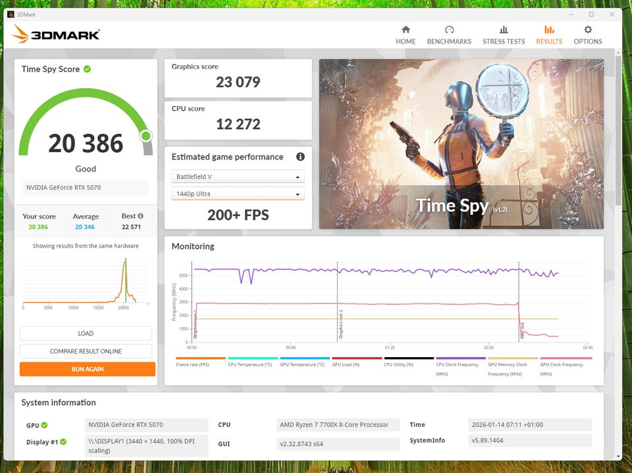Toggle GPU Temperature legend swatch
The width and height of the screenshot is (632, 473).
[305, 358]
